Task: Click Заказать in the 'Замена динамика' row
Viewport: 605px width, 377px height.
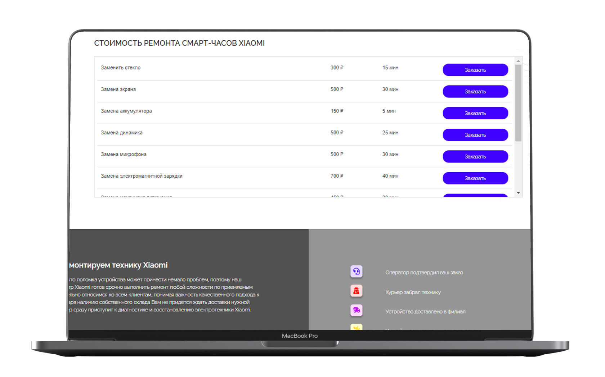Action: pos(475,135)
